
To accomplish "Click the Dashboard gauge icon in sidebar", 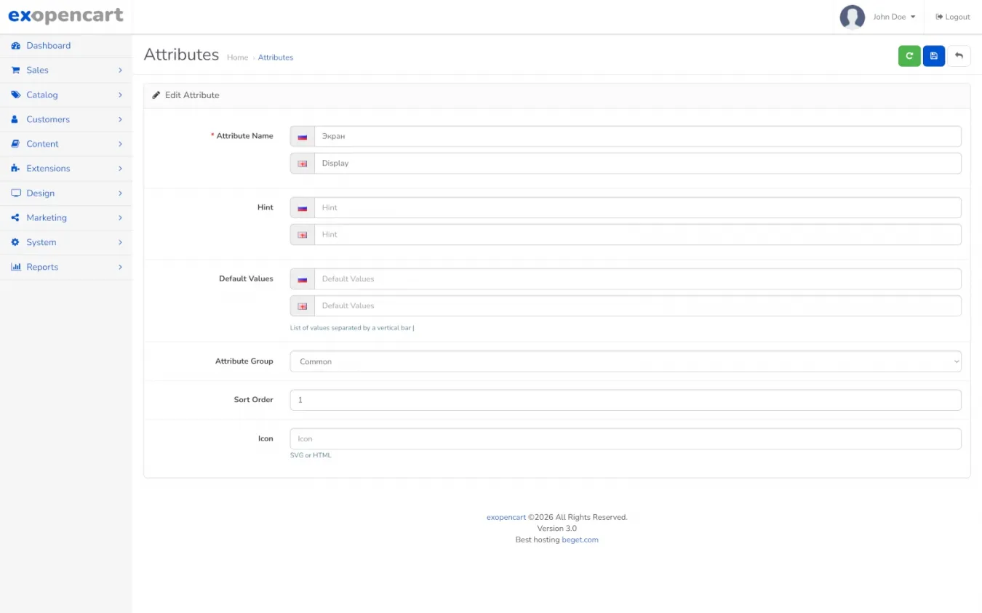I will 15,46.
